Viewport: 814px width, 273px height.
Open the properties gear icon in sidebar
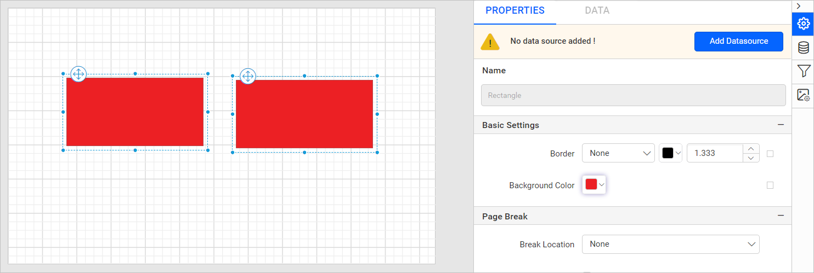point(803,24)
